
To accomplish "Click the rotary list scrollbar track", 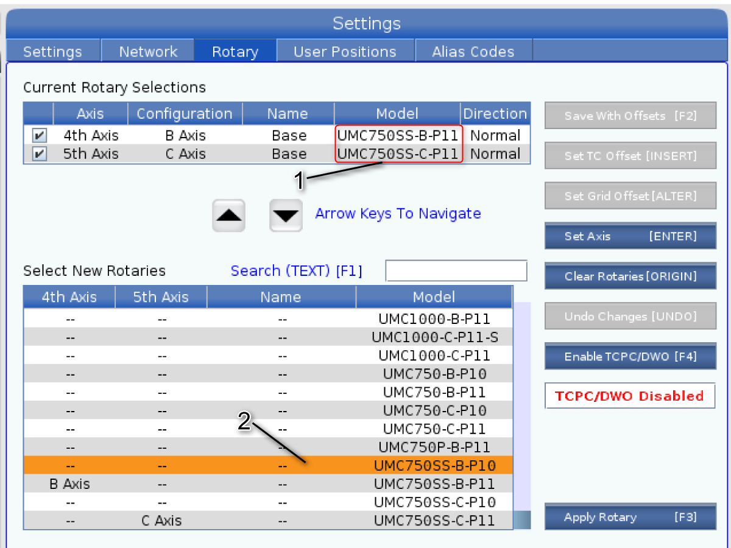I will 522,415.
